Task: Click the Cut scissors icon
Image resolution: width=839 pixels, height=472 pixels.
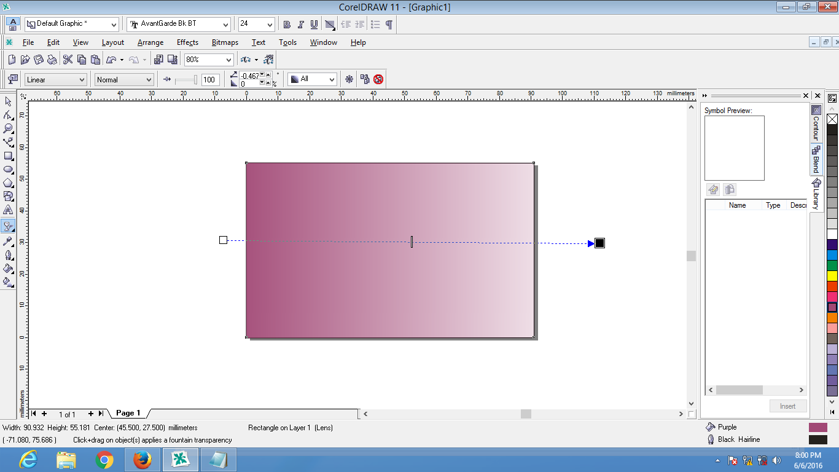Action: pos(68,60)
